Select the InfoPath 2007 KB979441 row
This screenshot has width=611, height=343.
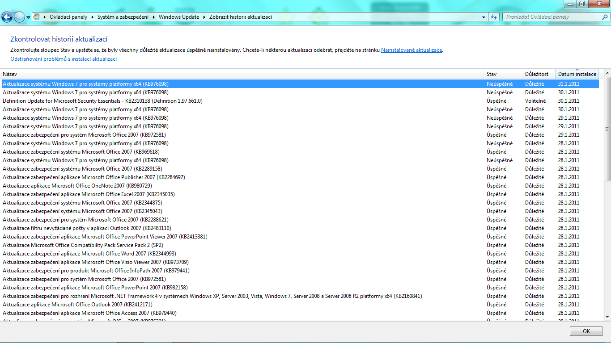(x=300, y=271)
